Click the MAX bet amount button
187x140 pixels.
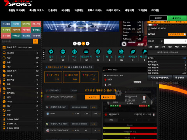tap(184, 47)
